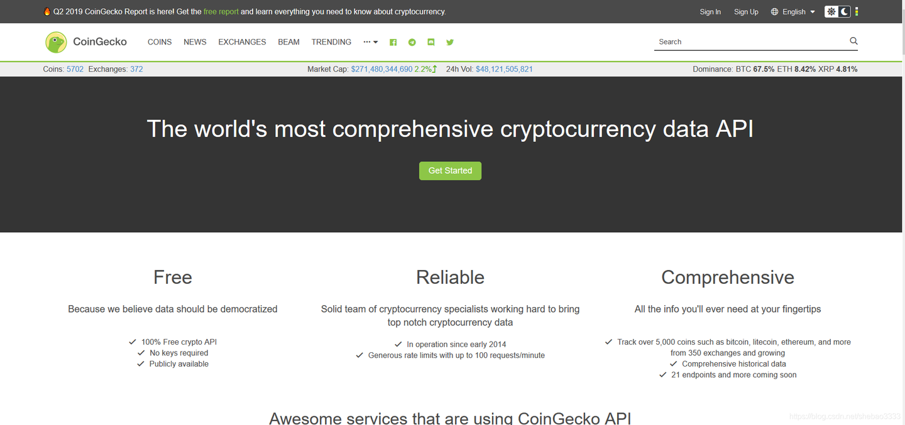905x425 pixels.
Task: Click the fire icon beside Q2 report
Action: click(x=47, y=11)
